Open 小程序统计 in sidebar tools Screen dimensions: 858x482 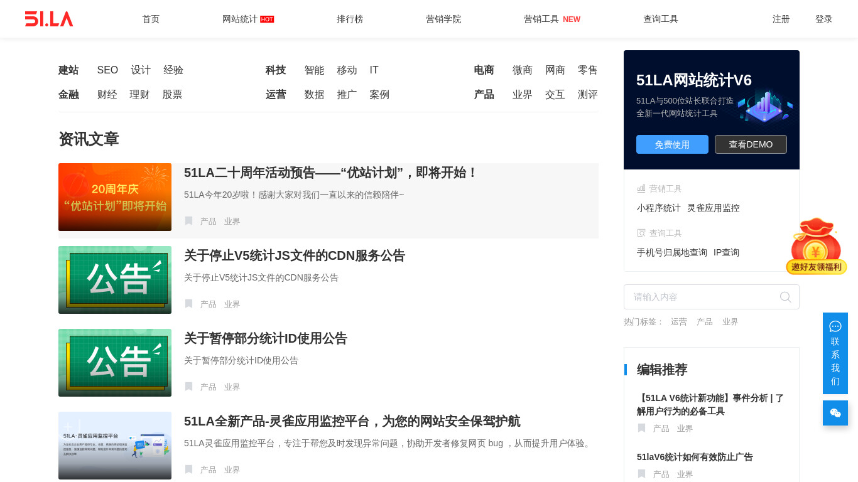pyautogui.click(x=659, y=208)
